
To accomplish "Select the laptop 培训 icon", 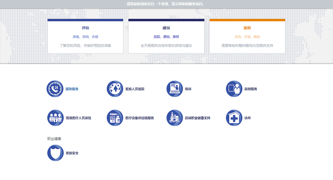I will click(175, 89).
